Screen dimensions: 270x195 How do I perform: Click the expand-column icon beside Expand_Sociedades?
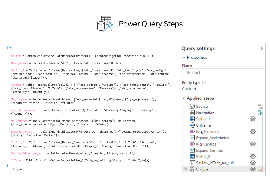pyautogui.click(x=192, y=138)
